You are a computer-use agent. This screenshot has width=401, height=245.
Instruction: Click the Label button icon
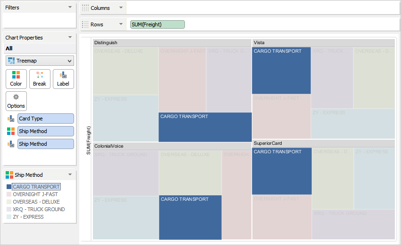tap(63, 75)
